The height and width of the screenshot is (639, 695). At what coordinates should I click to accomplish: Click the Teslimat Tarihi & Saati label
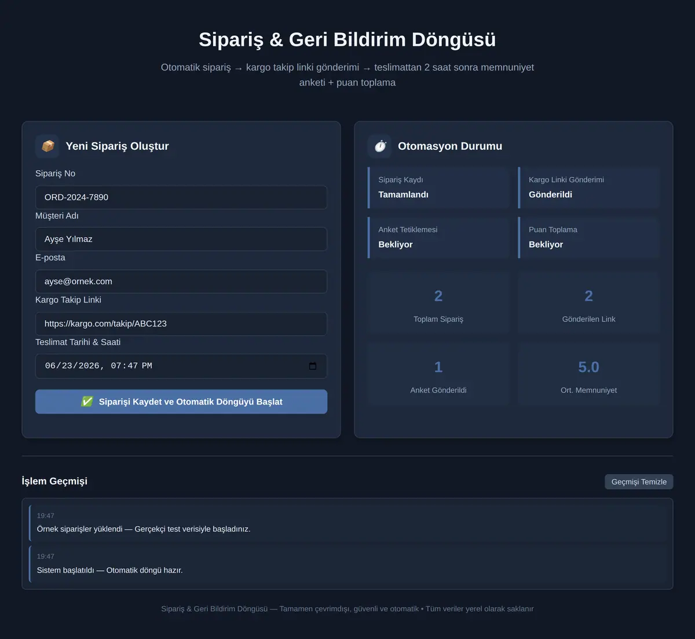tap(78, 342)
